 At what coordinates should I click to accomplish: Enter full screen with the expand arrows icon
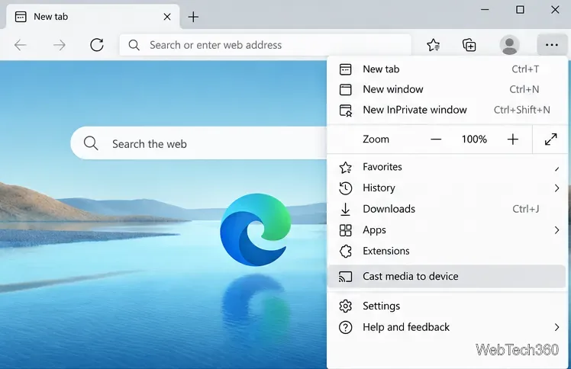pyautogui.click(x=550, y=140)
